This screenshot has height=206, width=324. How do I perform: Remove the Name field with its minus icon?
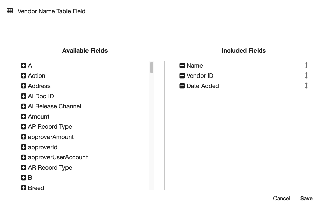[x=182, y=66]
